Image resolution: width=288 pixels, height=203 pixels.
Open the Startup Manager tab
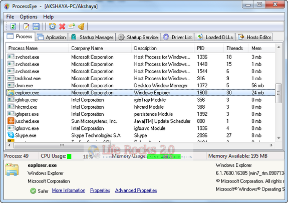click(x=92, y=37)
